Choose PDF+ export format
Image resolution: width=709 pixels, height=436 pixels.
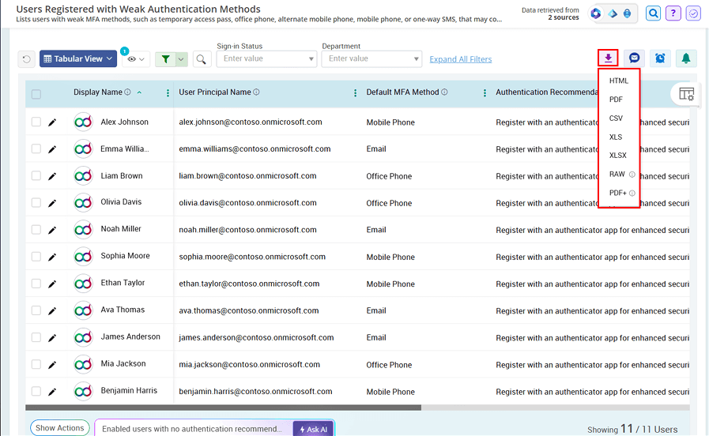pyautogui.click(x=619, y=193)
